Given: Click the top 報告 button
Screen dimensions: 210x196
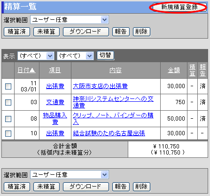Looking at the screenshot, I should pos(121,32).
